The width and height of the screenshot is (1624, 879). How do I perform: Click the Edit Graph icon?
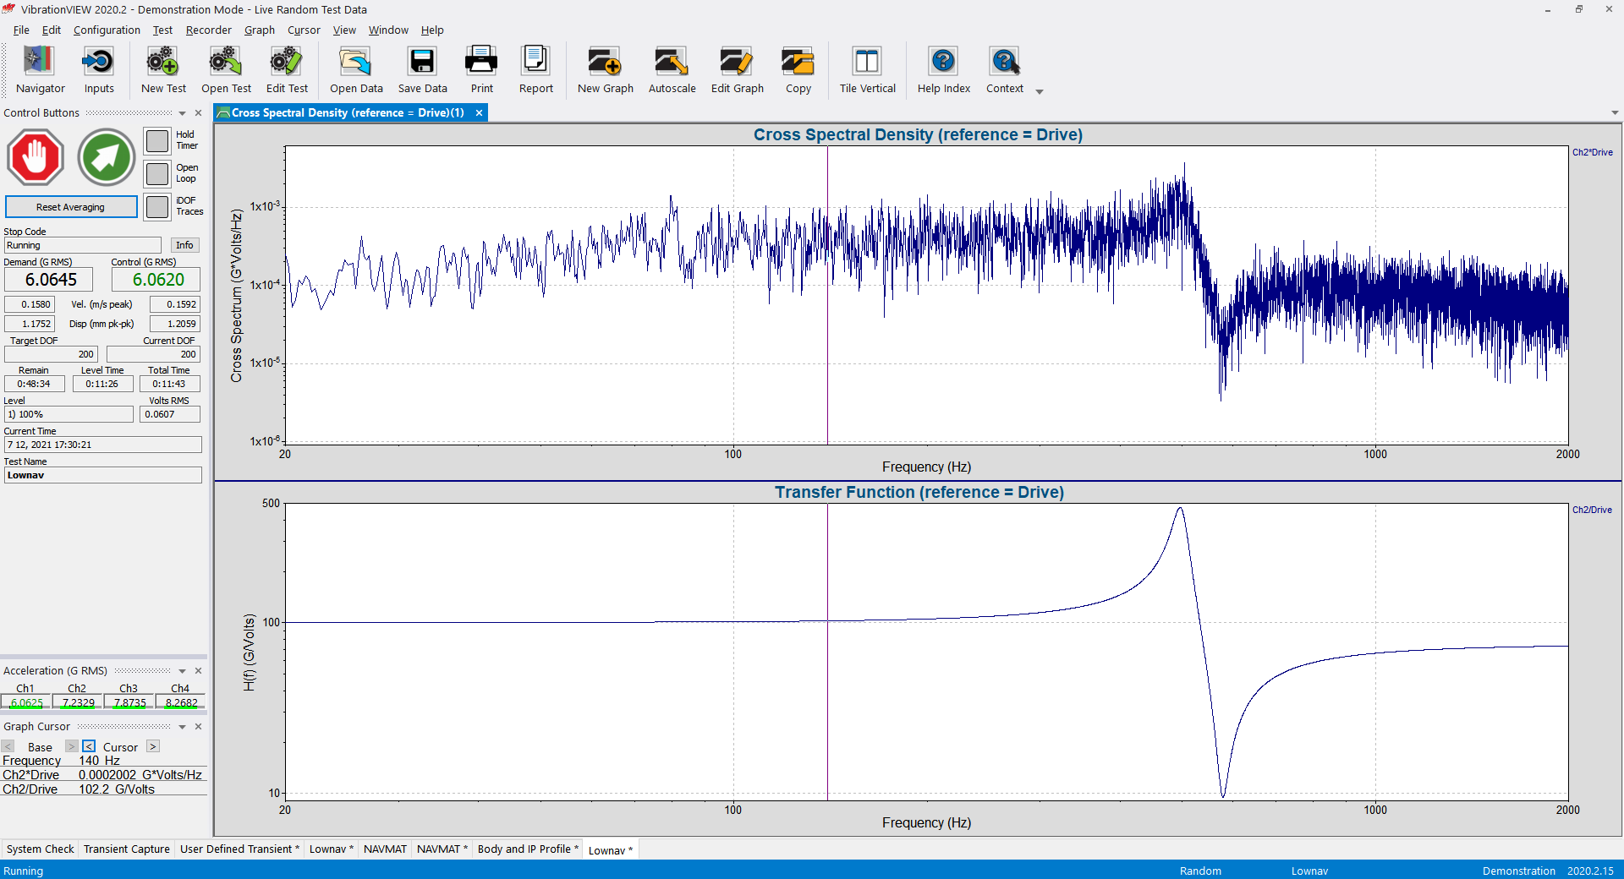tap(737, 69)
